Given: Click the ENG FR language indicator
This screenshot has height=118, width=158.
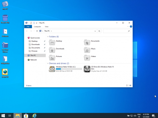Looking at the screenshot, I should pyautogui.click(x=139, y=115).
